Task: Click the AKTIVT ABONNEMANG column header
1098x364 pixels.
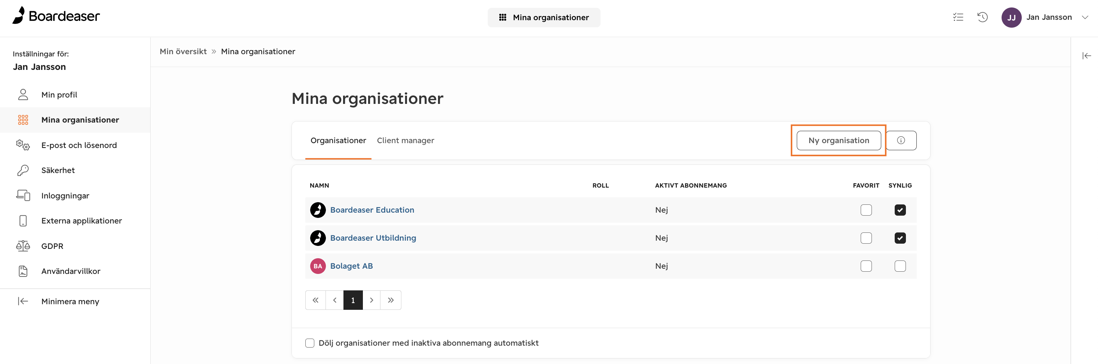Action: click(691, 186)
